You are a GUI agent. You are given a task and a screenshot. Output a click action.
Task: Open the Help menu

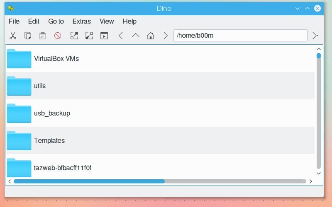pos(129,22)
